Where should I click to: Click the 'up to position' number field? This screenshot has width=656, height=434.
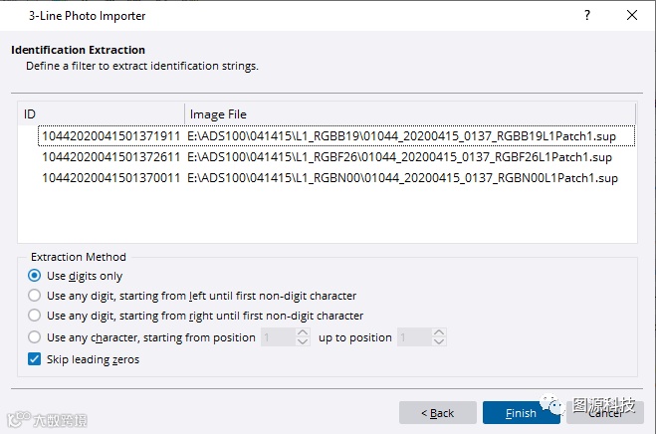(x=413, y=337)
